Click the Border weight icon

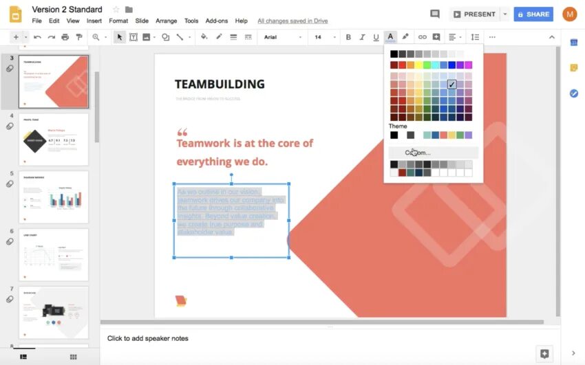[x=233, y=37]
